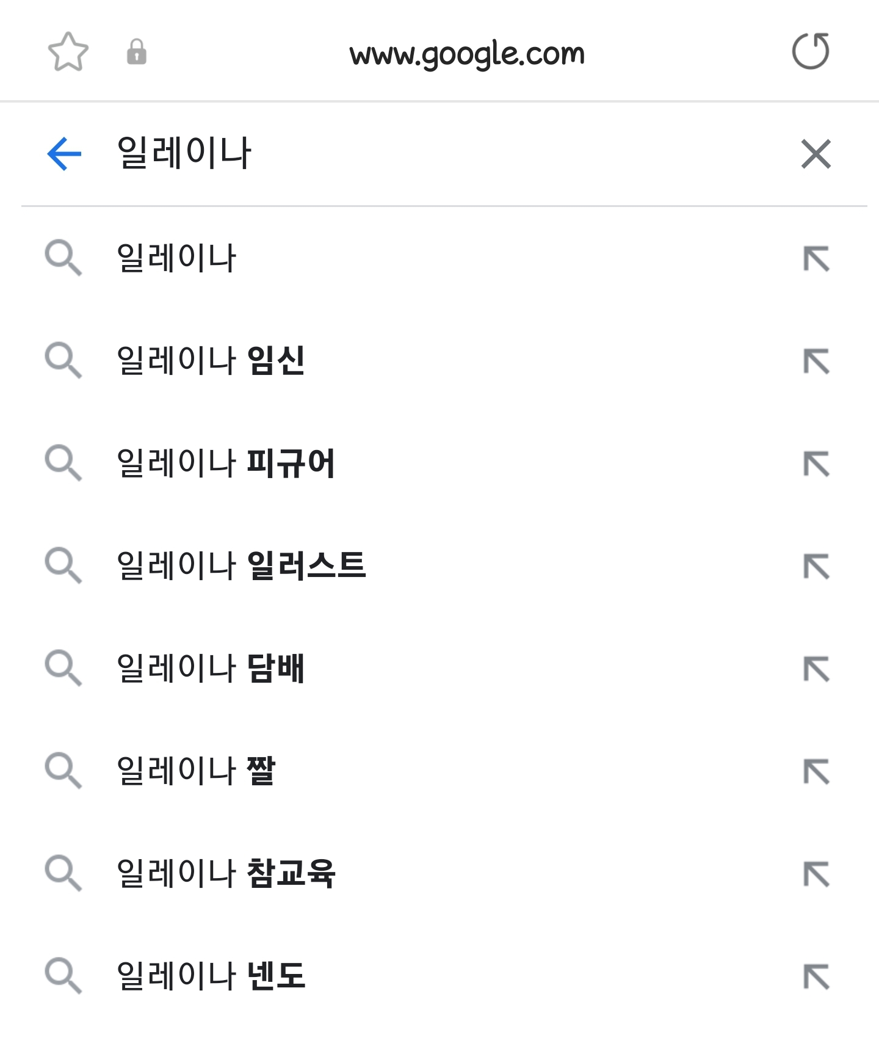Image resolution: width=879 pixels, height=1046 pixels.
Task: Reload the page with the refresh icon
Action: 811,51
